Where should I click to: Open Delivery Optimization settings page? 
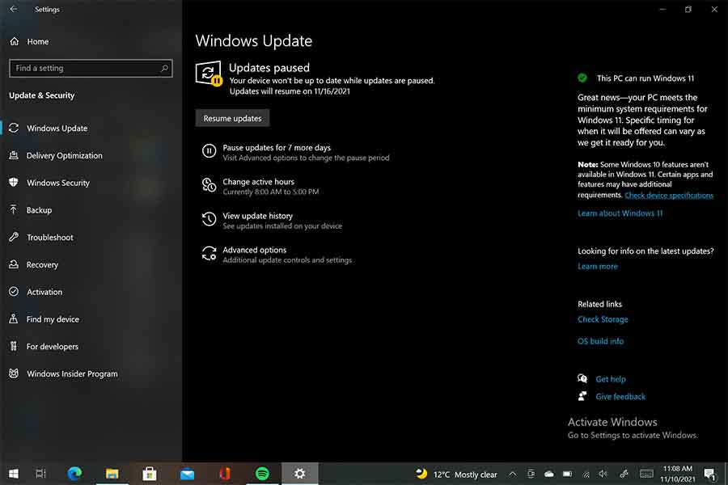tap(64, 155)
